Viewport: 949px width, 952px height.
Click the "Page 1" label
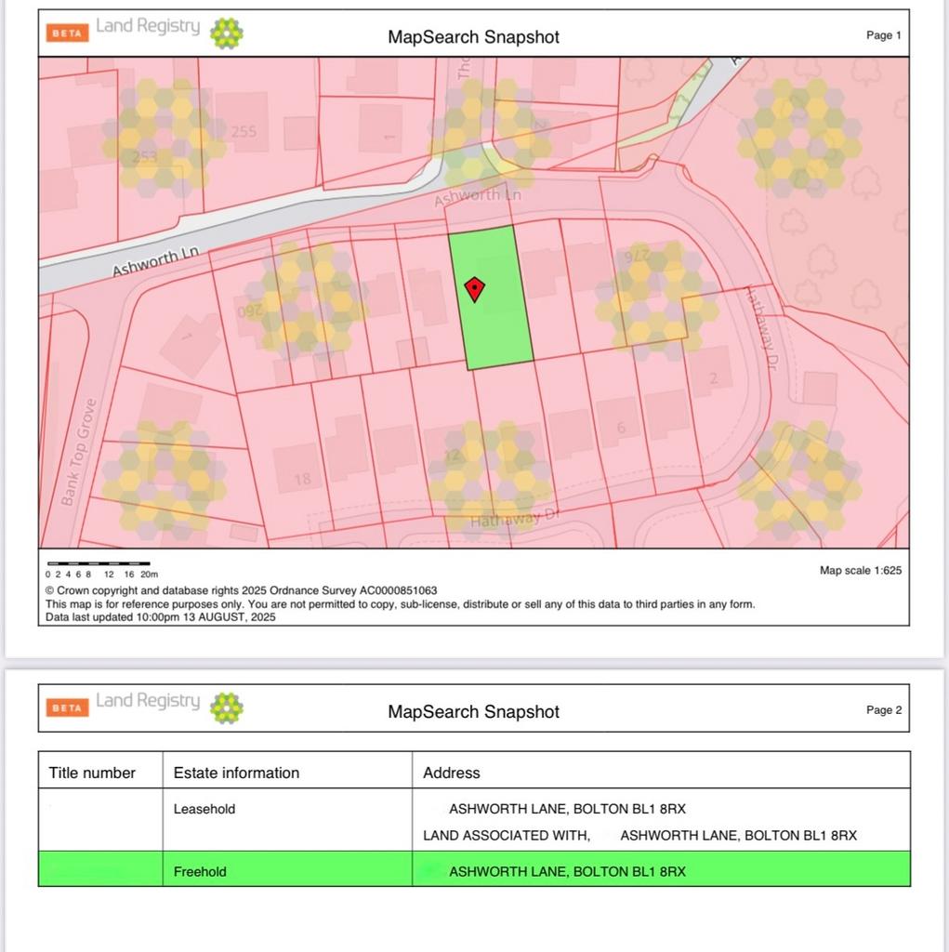click(884, 35)
